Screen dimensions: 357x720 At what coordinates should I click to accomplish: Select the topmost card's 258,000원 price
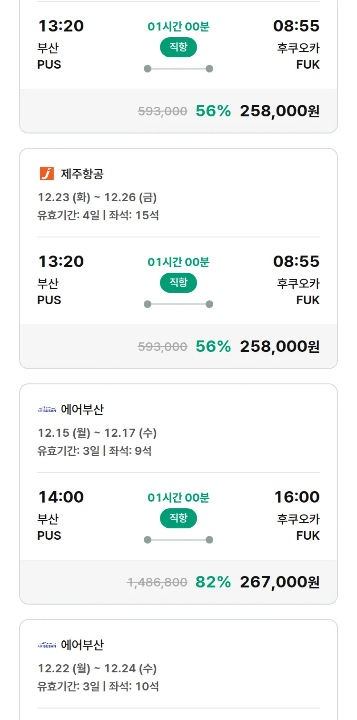[x=279, y=111]
